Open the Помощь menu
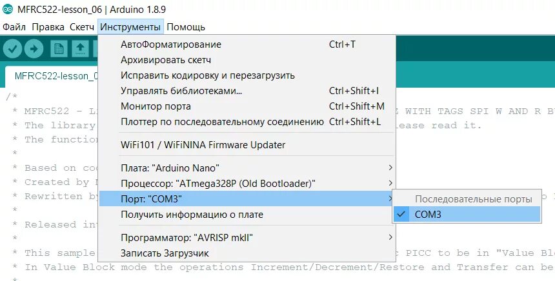 coord(186,27)
